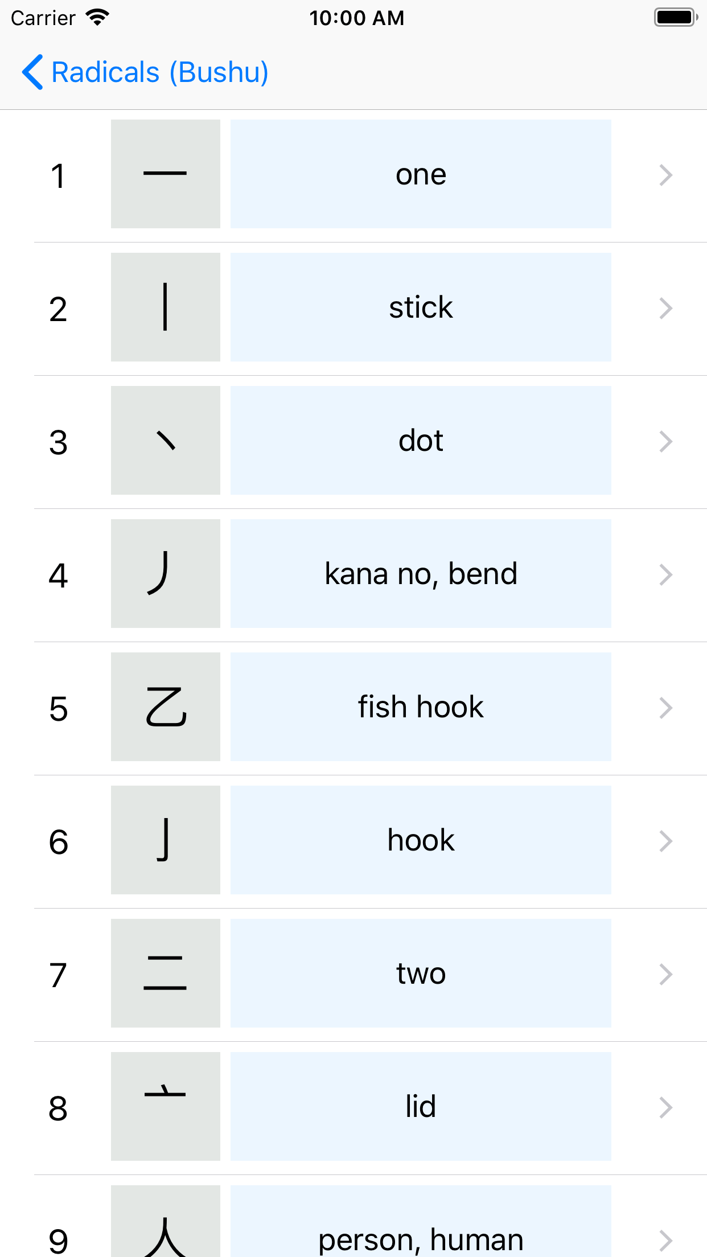Select the 亅 hook radical glyph tile
Screen dimensions: 707x1257
click(x=166, y=840)
